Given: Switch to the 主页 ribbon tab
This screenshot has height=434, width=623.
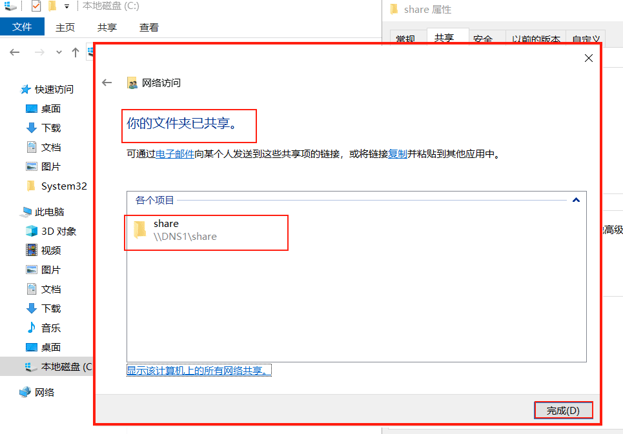Looking at the screenshot, I should click(x=65, y=27).
